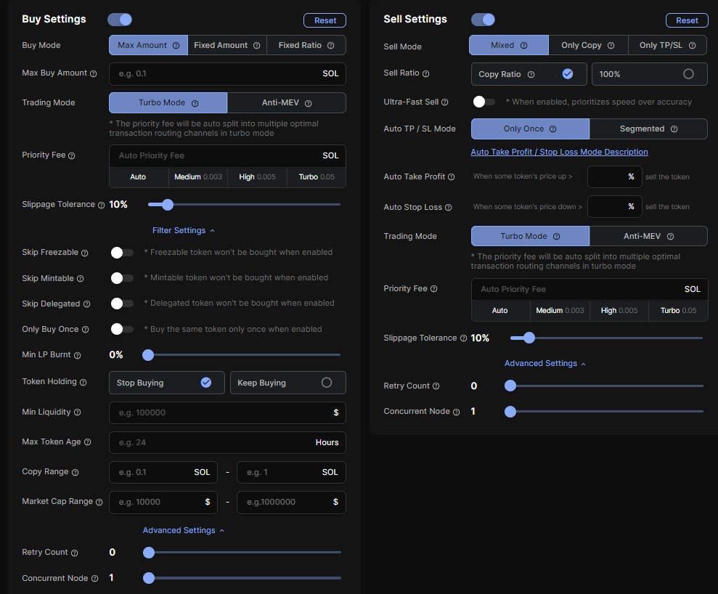Image resolution: width=718 pixels, height=594 pixels.
Task: Switch sell trading mode to Anti-MEV
Action: [x=648, y=236]
